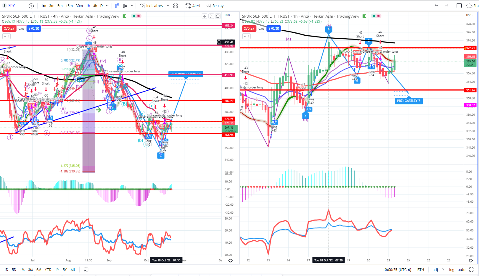479x276 pixels.
Task: Click the red 370.27 sell button on 4h chart
Action: pos(9,29)
